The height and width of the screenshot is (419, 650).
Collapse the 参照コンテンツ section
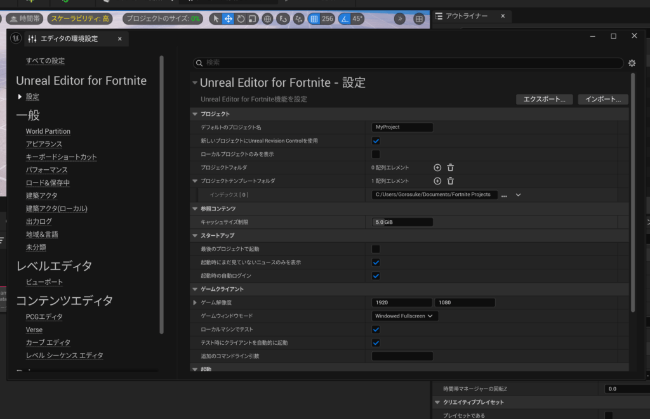click(x=195, y=209)
